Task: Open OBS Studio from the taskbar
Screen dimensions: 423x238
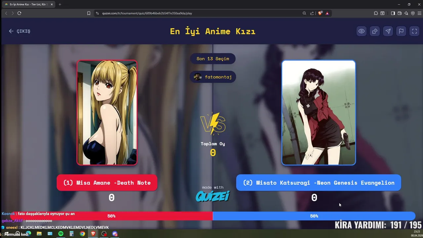Action: (104, 234)
